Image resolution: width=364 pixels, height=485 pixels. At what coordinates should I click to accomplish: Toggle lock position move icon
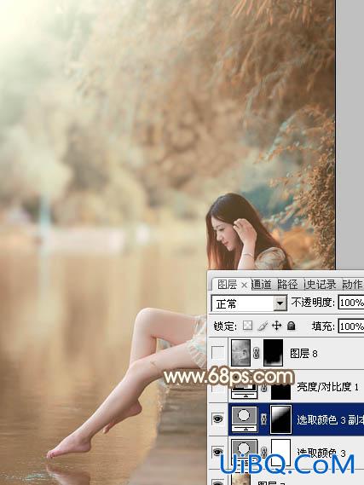click(276, 326)
